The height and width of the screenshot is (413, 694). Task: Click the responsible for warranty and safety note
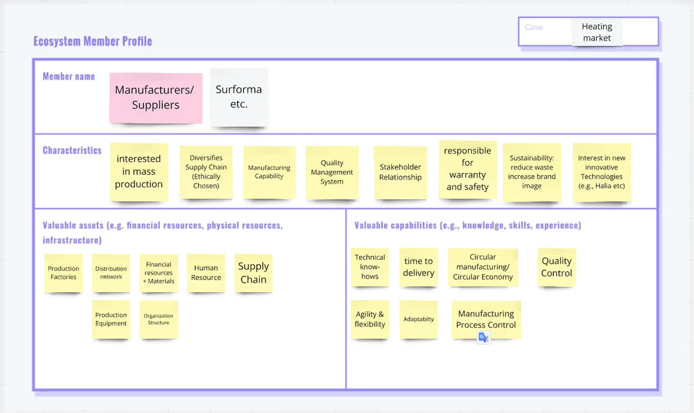(467, 169)
